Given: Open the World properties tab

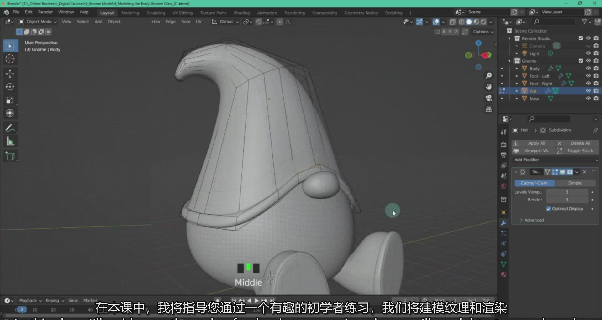Looking at the screenshot, I should [504, 186].
